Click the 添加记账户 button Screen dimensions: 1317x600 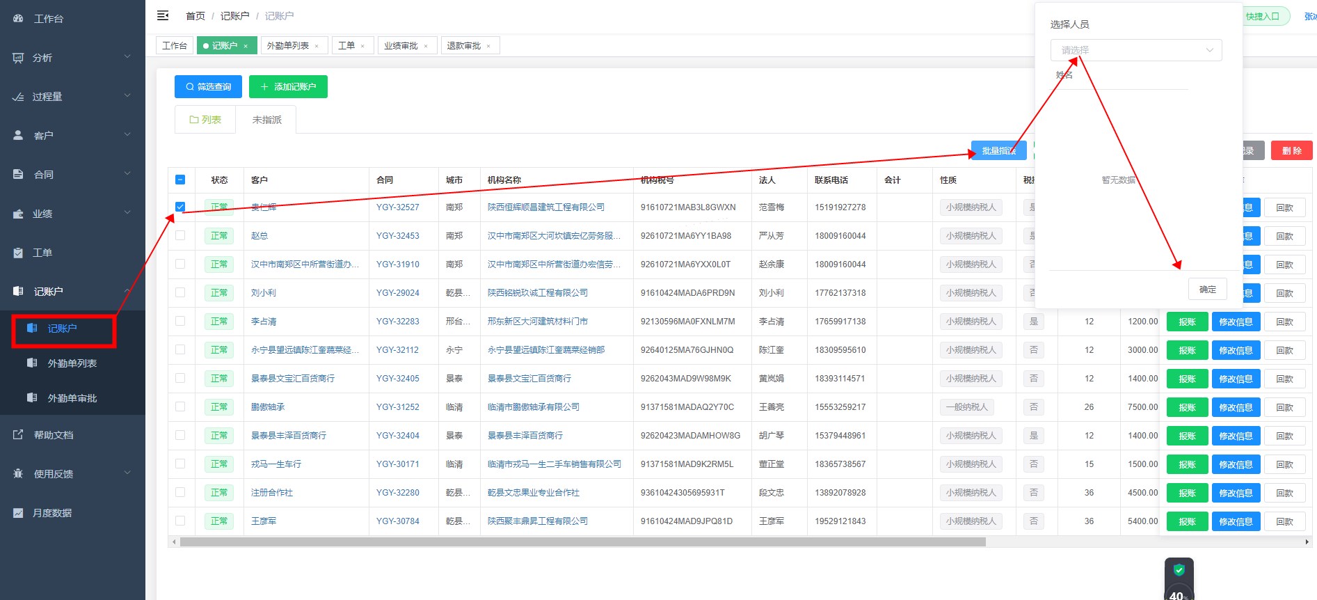[x=288, y=87]
